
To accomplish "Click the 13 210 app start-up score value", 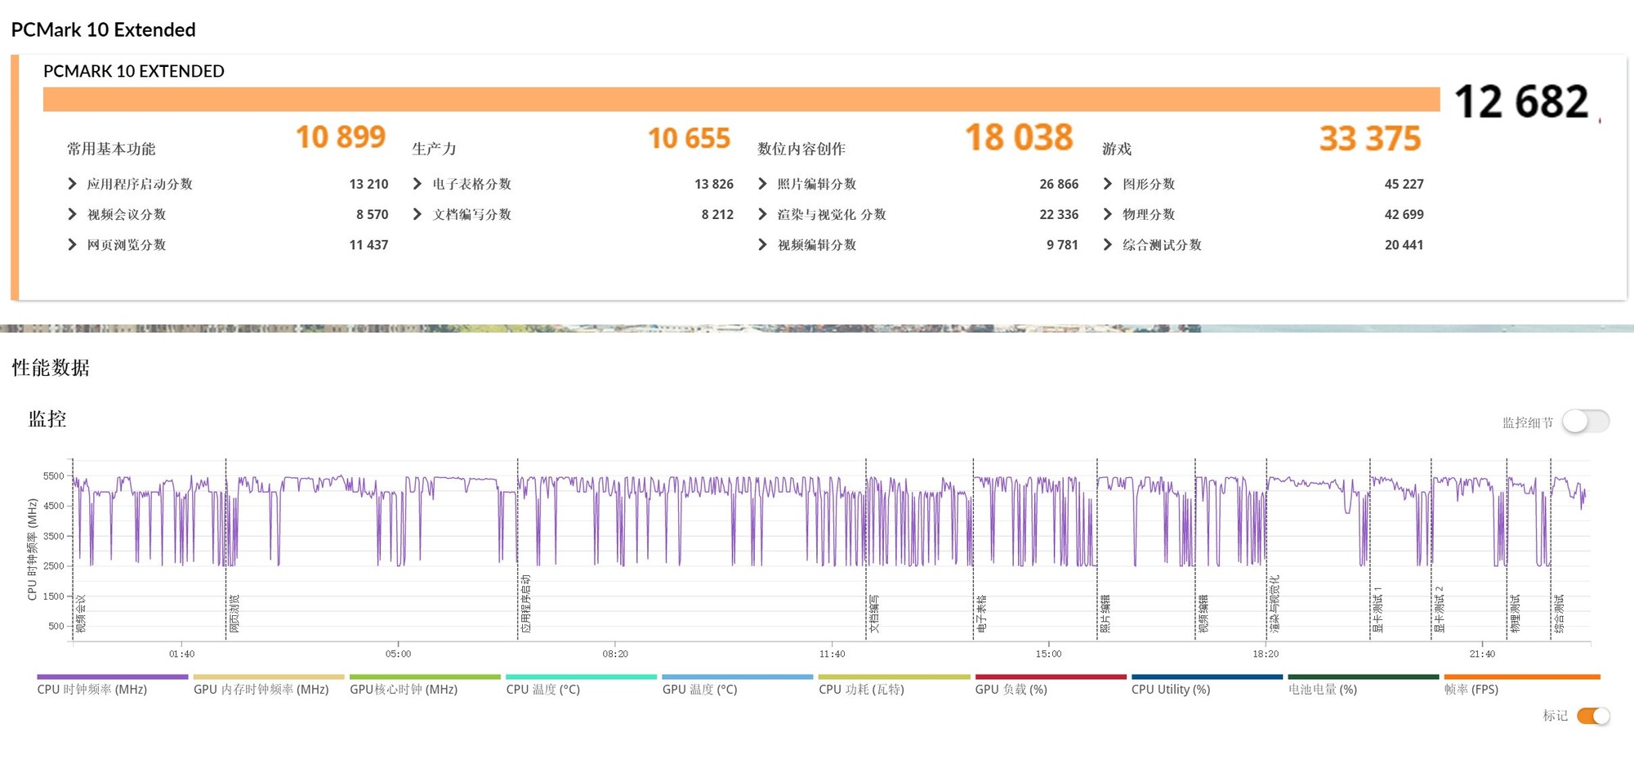I will (x=368, y=184).
